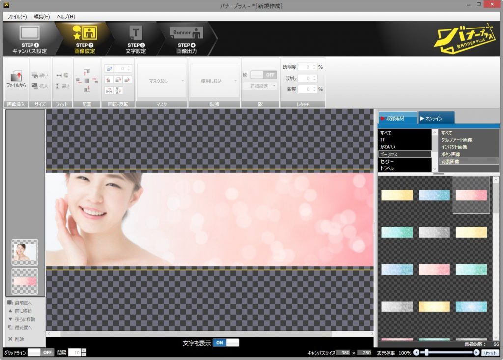Click 透明度 spinner arrows
Screen dimensions: 503x360
pyautogui.click(x=314, y=67)
